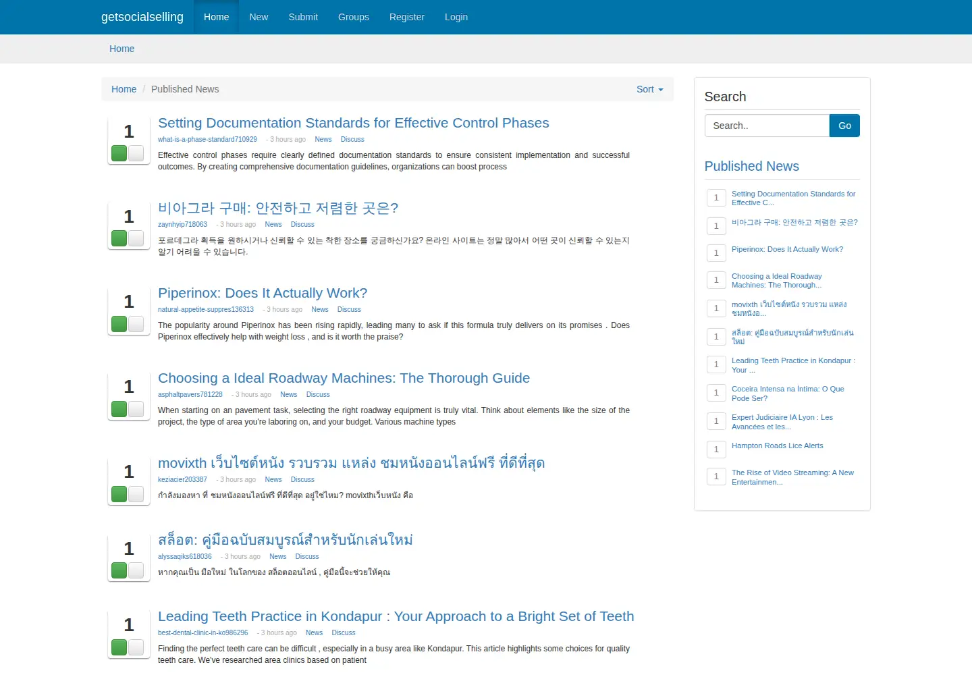The width and height of the screenshot is (972, 675).
Task: Downvote the Piperinox post with grey button
Action: click(136, 323)
